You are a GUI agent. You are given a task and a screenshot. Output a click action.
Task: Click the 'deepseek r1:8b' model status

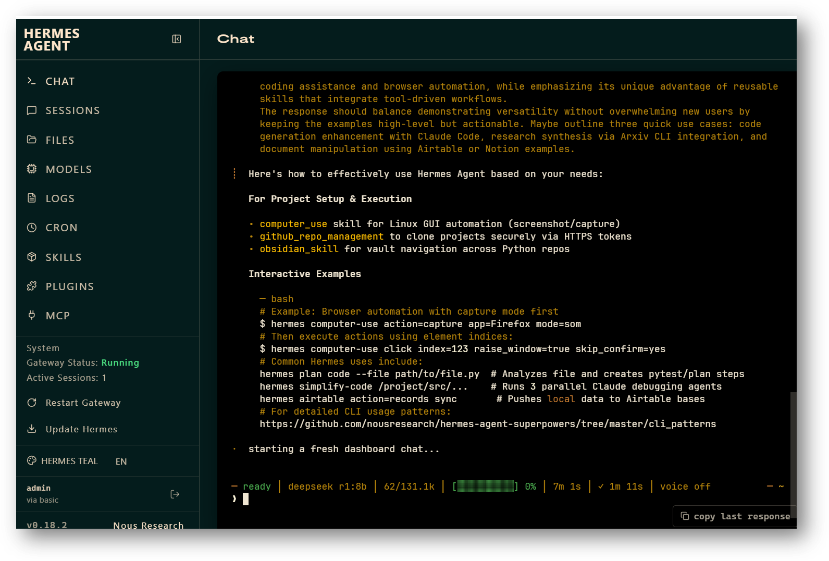tap(327, 487)
